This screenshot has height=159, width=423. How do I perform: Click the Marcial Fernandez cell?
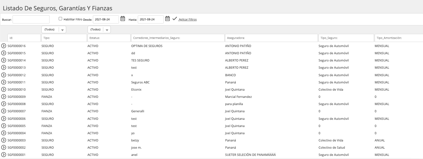point(238,97)
